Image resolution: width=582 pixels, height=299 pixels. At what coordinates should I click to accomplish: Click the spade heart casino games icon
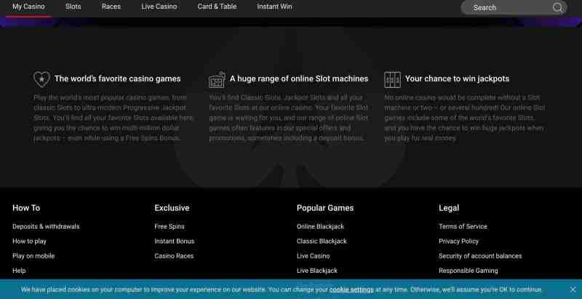point(41,79)
